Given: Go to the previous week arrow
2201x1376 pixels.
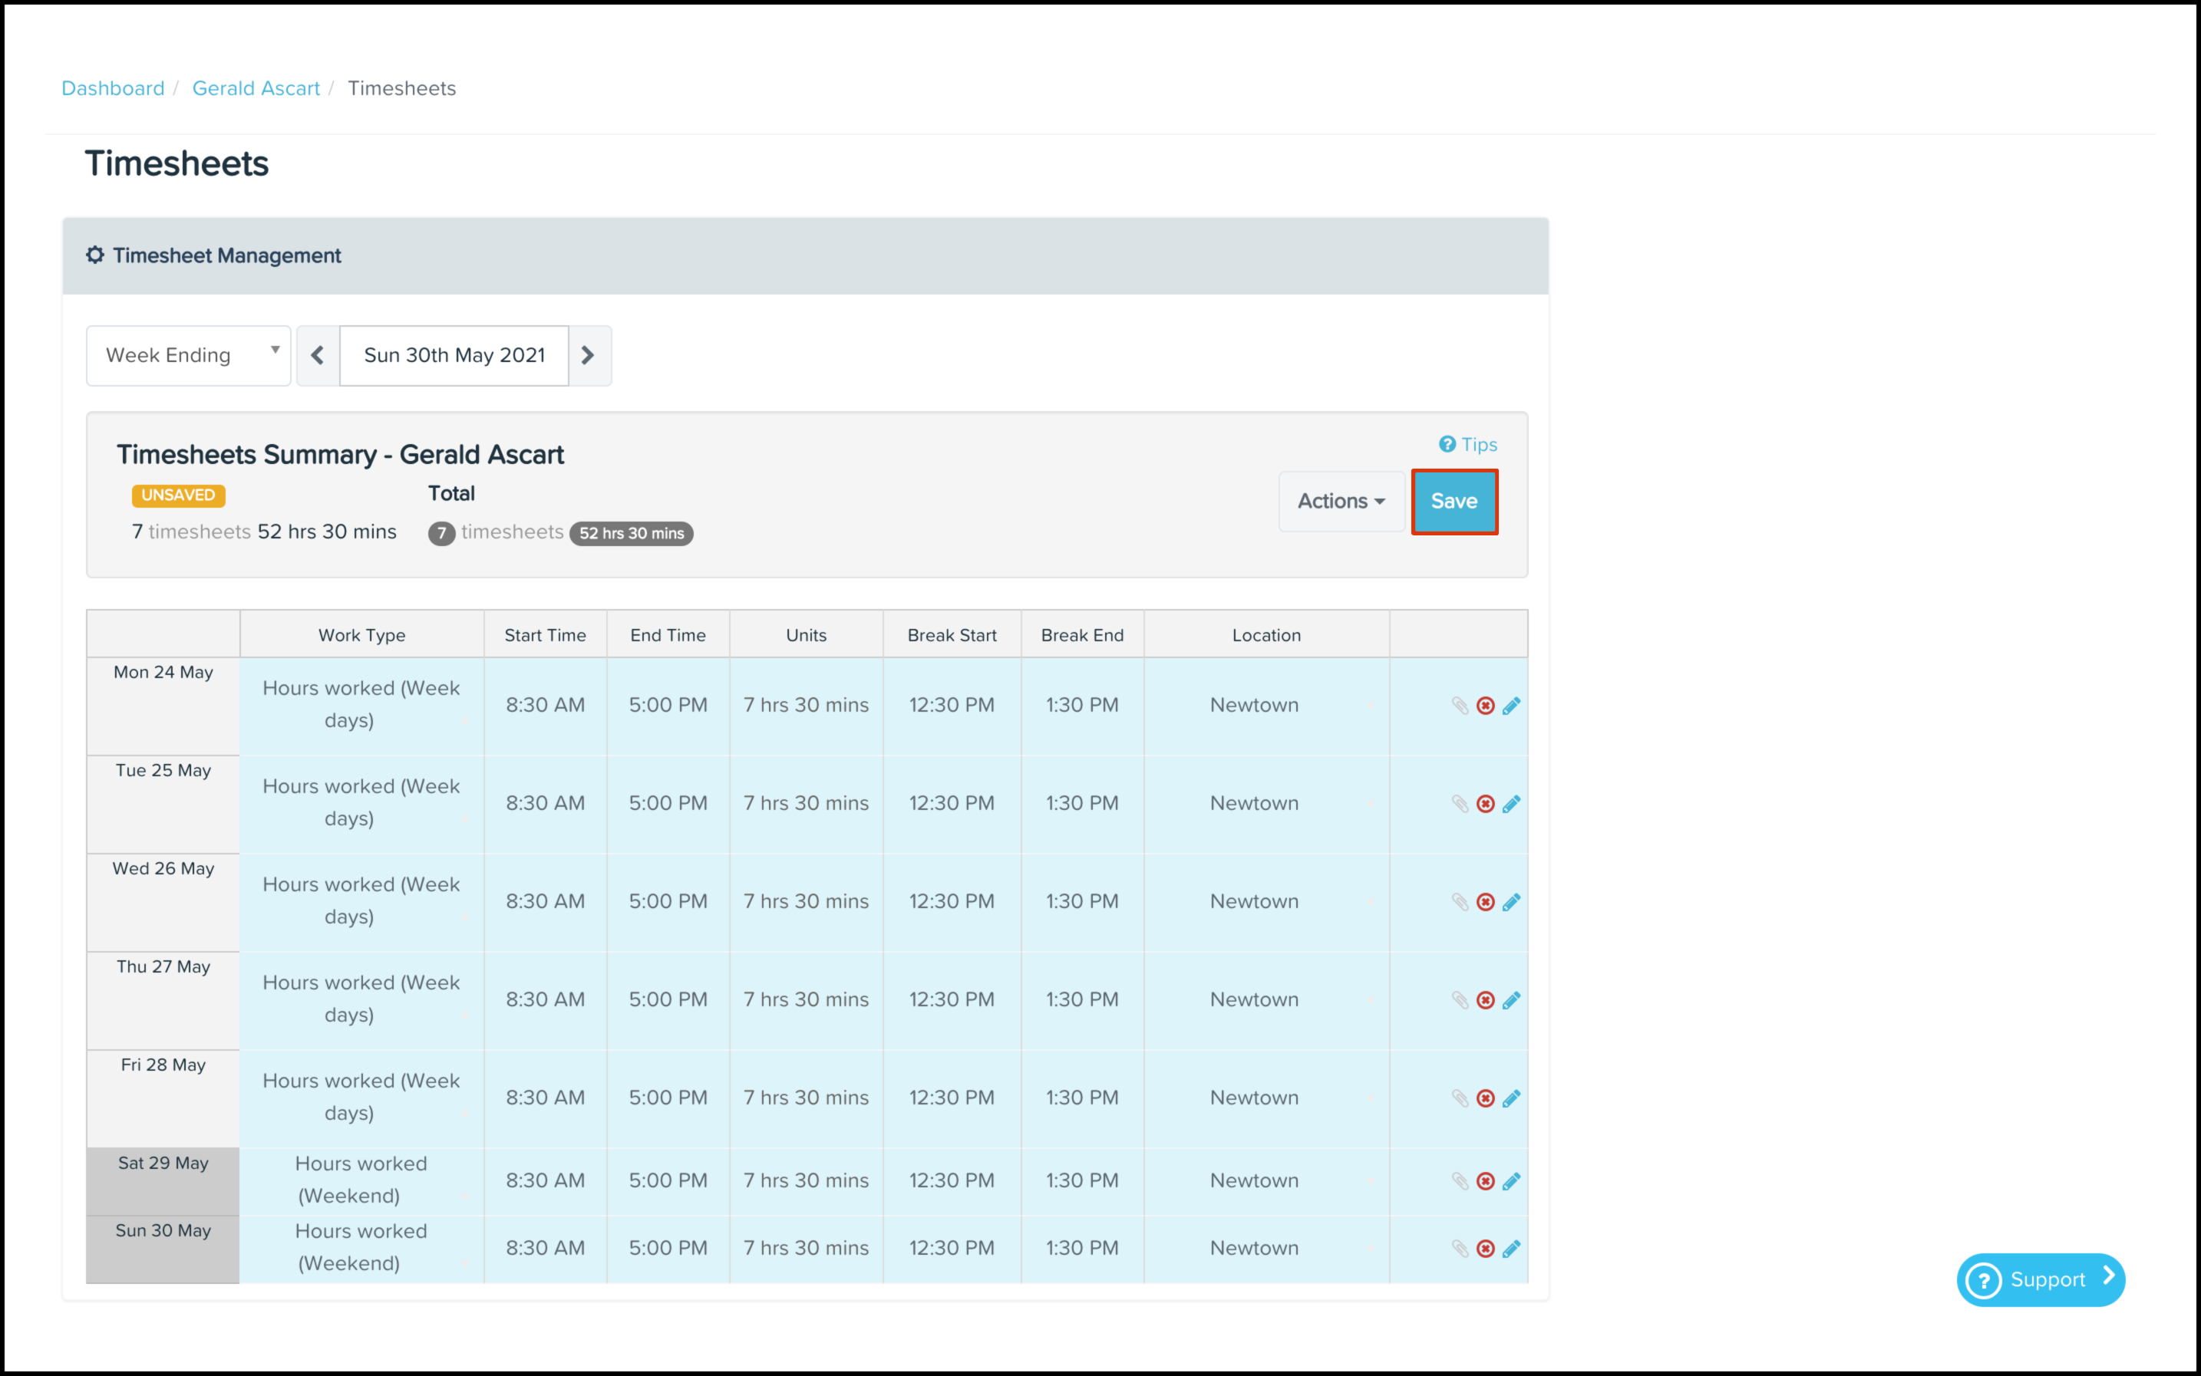Looking at the screenshot, I should click(x=318, y=356).
